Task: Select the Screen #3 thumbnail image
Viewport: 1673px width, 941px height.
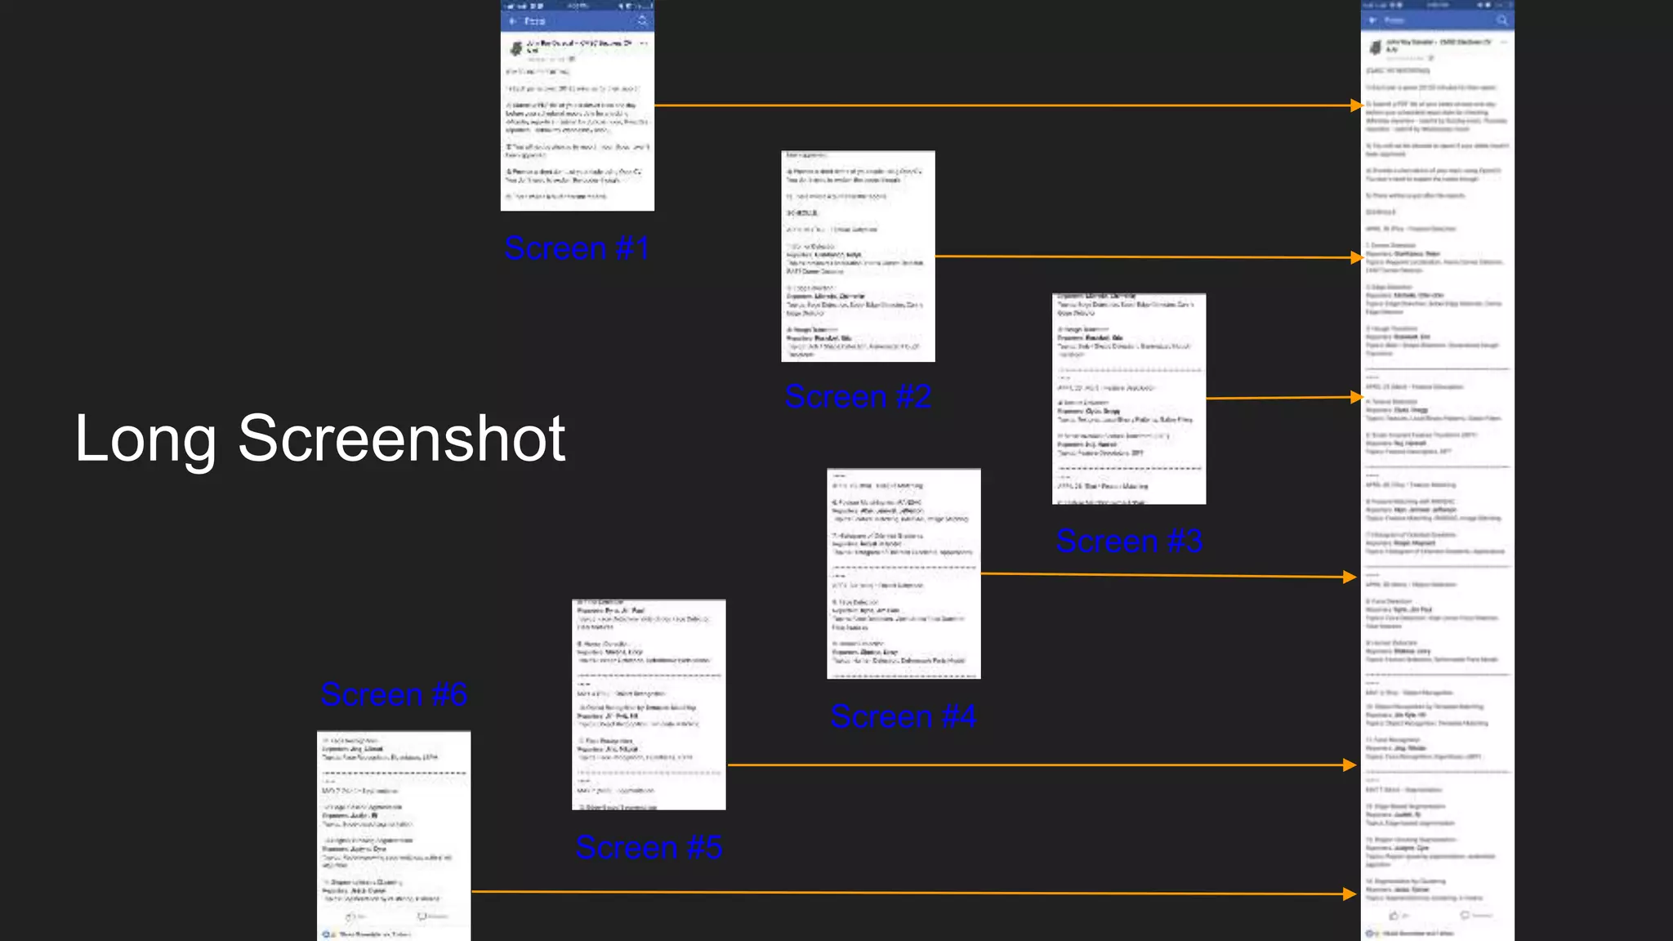Action: tap(1129, 399)
